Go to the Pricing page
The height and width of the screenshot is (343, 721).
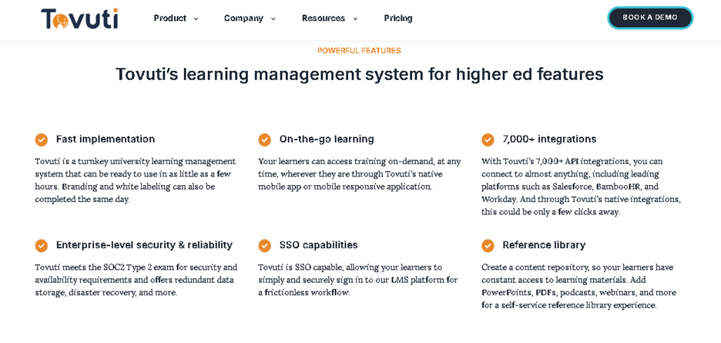[398, 18]
